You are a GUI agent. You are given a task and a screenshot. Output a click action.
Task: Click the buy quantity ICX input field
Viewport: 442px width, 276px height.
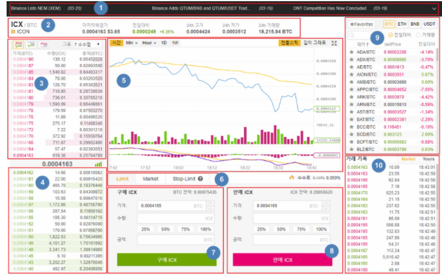pyautogui.click(x=176, y=218)
